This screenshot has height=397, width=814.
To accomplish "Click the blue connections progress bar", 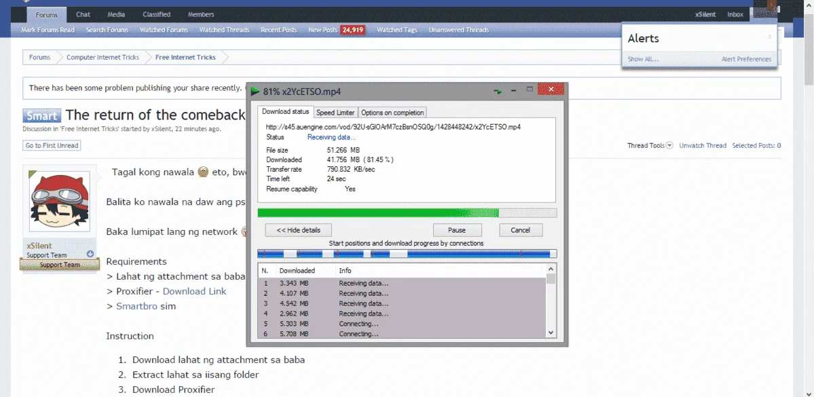I will click(x=407, y=254).
